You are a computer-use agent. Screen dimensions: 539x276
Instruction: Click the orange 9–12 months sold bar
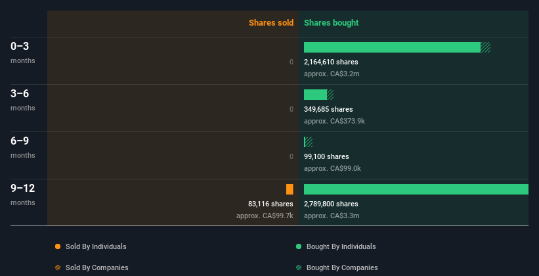290,189
